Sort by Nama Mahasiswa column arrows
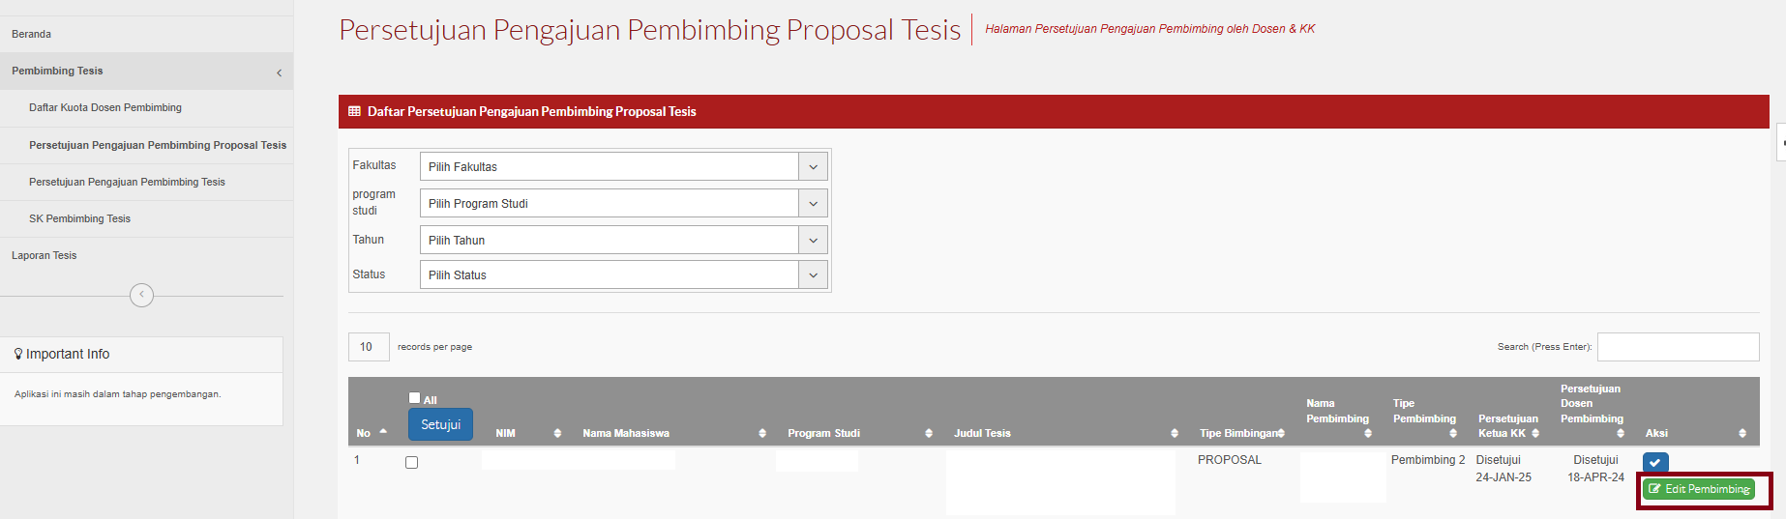The height and width of the screenshot is (519, 1786). click(x=762, y=433)
